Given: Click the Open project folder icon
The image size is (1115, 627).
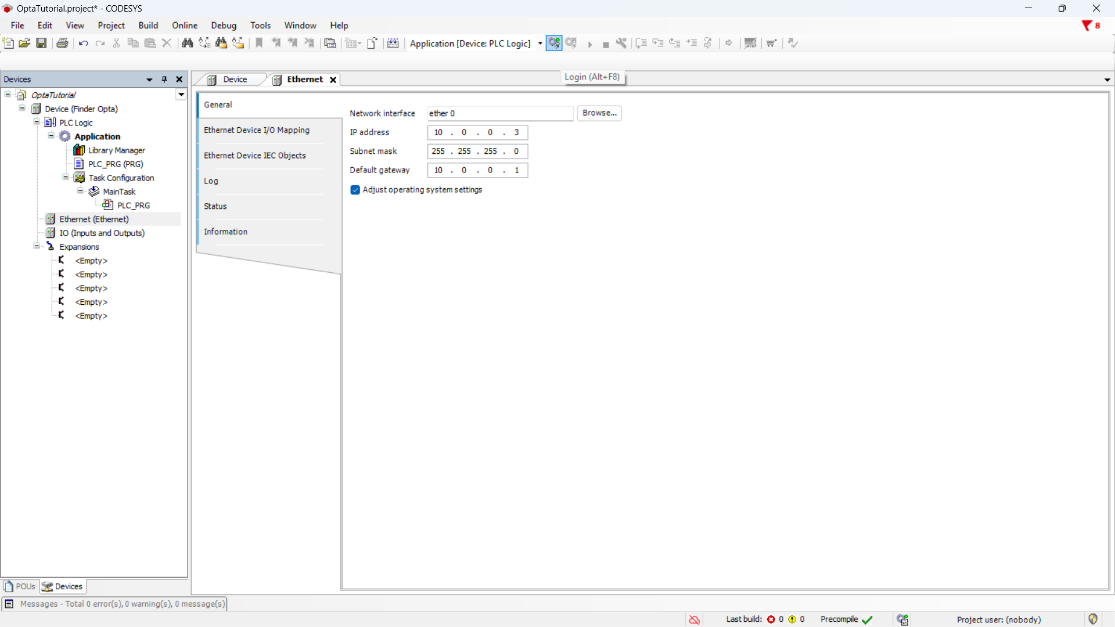Looking at the screenshot, I should coord(24,43).
